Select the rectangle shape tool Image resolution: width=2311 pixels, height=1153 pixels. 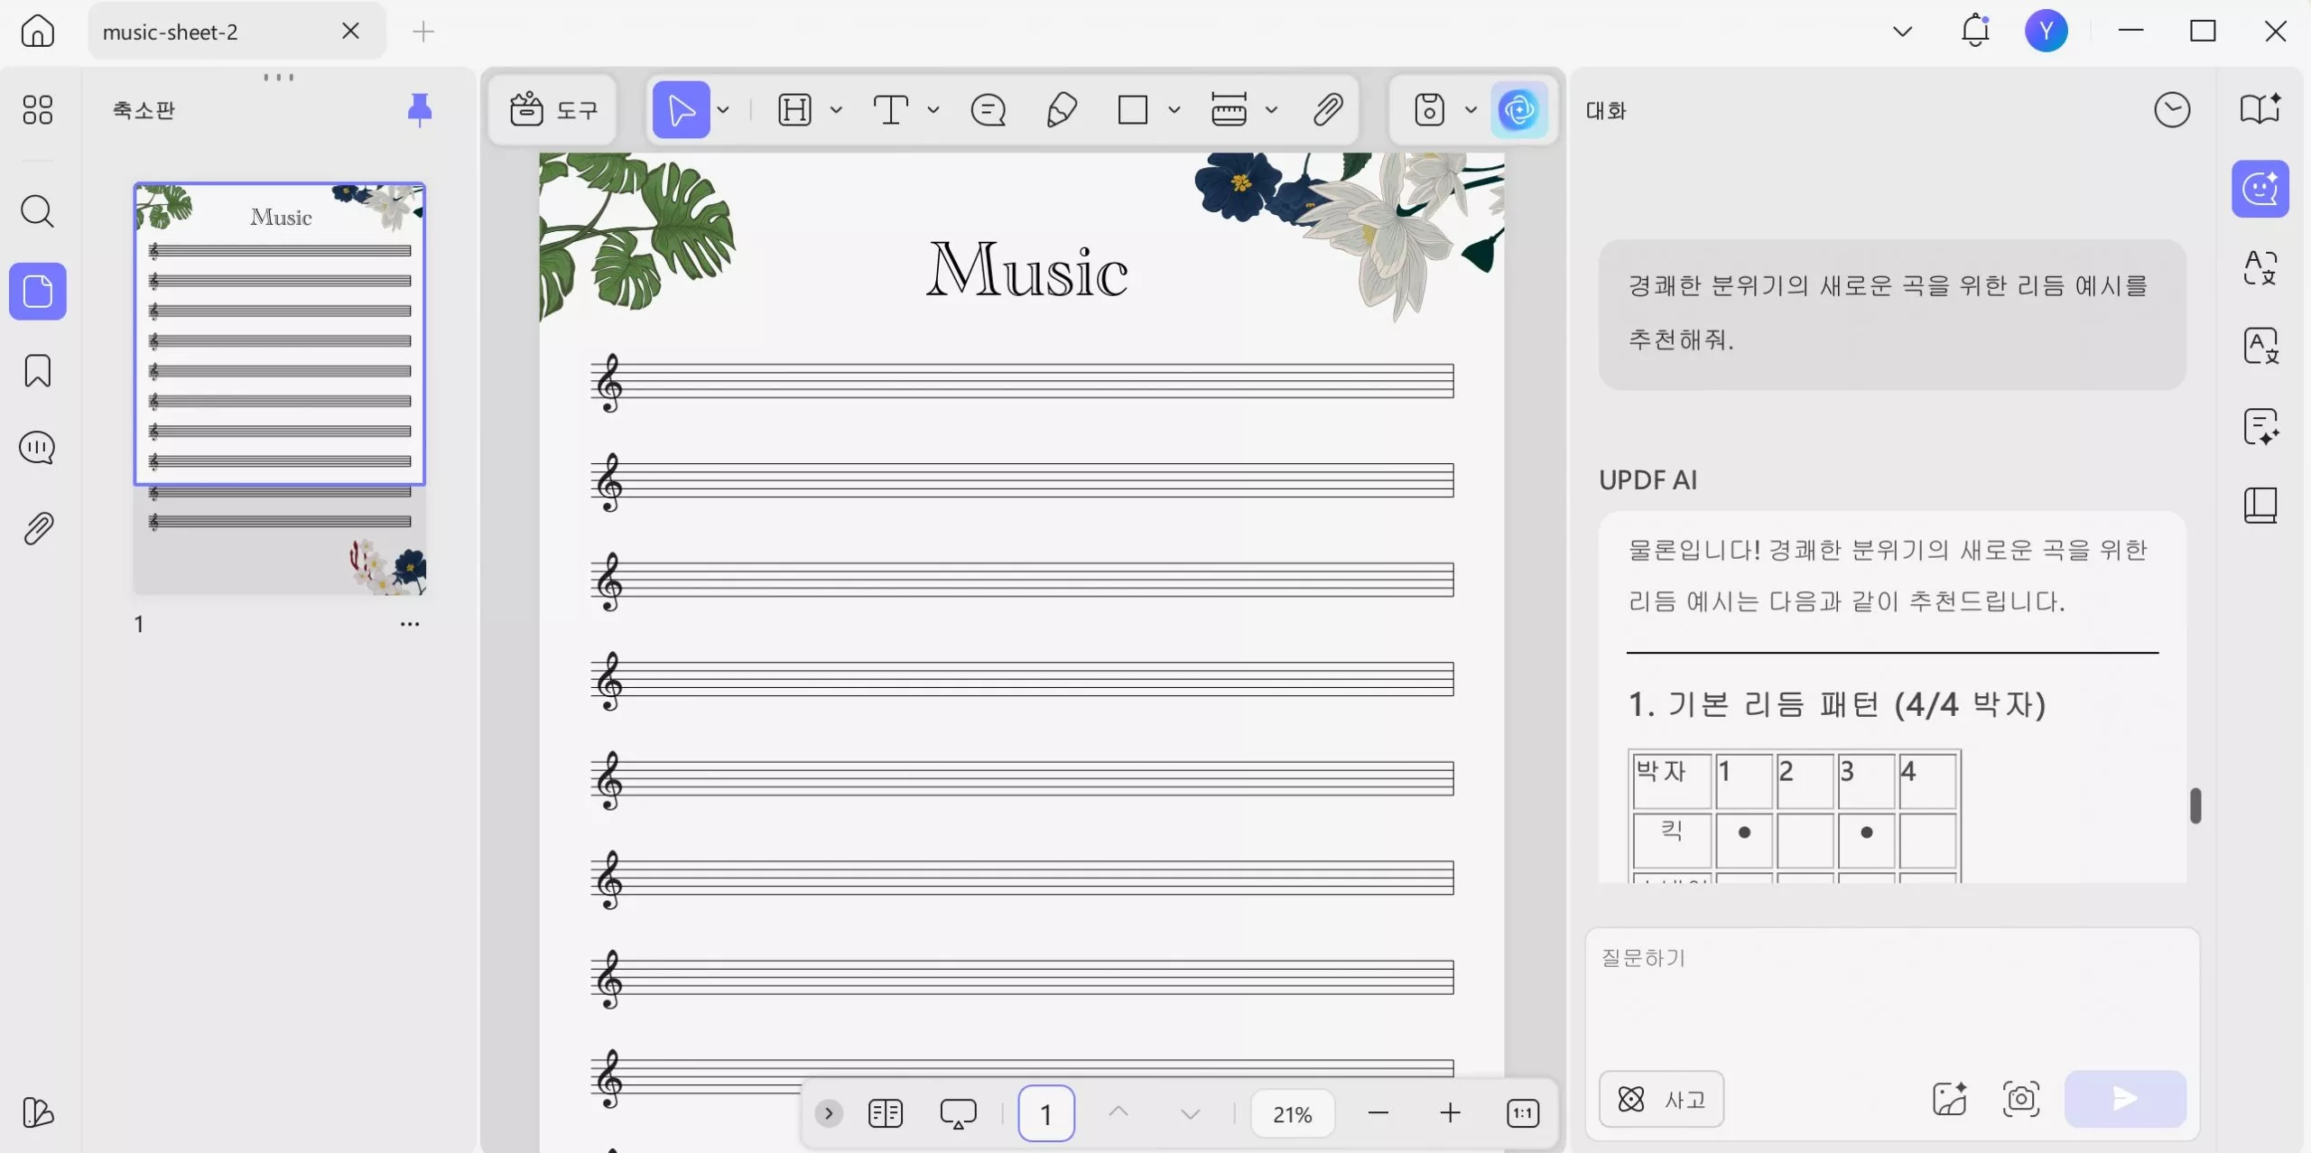click(x=1132, y=110)
